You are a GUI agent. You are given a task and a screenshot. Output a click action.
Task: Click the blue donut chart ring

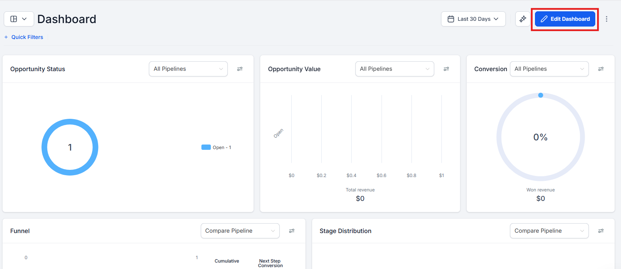[x=44, y=147]
